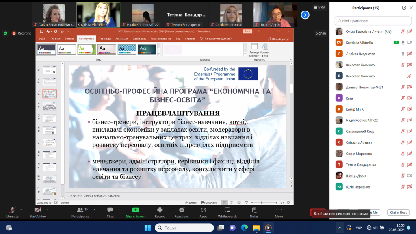Click the Find a participant search field
Viewport: 416px width, 234px height.
click(x=373, y=21)
